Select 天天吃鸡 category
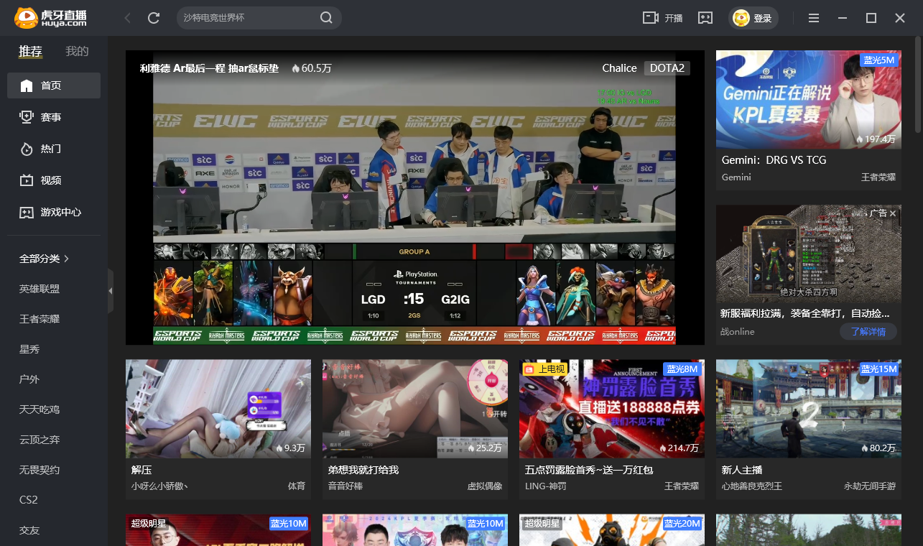The image size is (923, 546). pos(40,409)
